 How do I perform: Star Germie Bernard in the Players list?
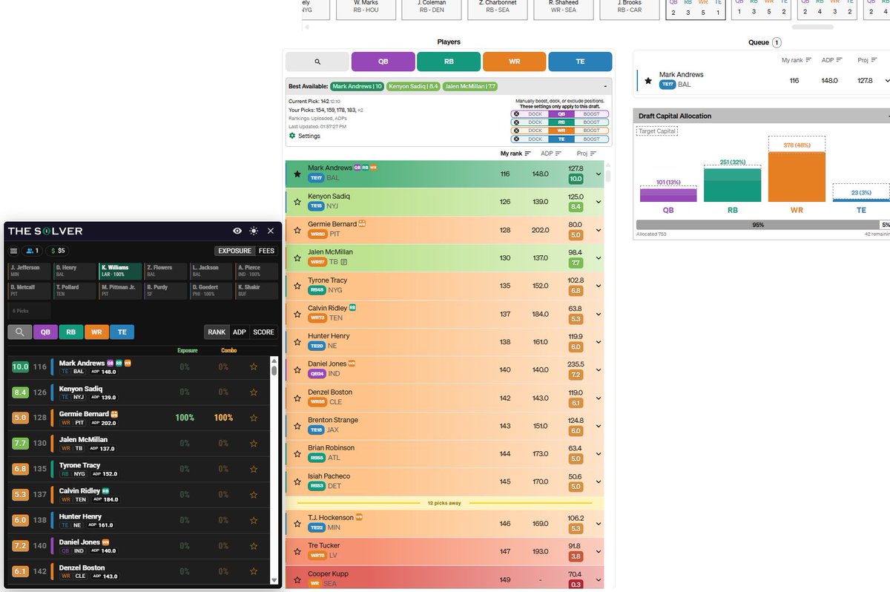pos(297,229)
